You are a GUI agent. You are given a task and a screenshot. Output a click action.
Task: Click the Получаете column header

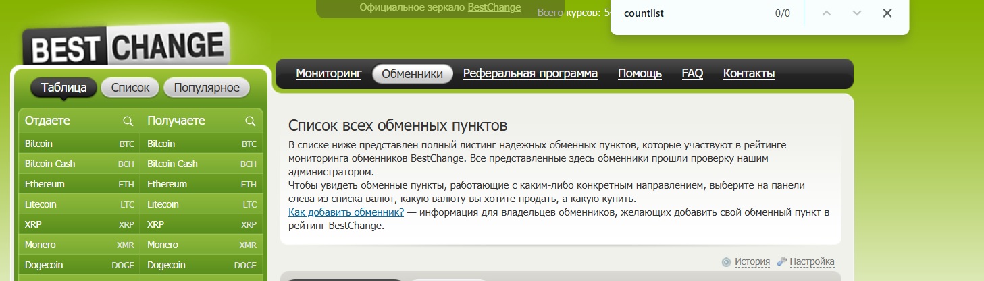click(176, 121)
